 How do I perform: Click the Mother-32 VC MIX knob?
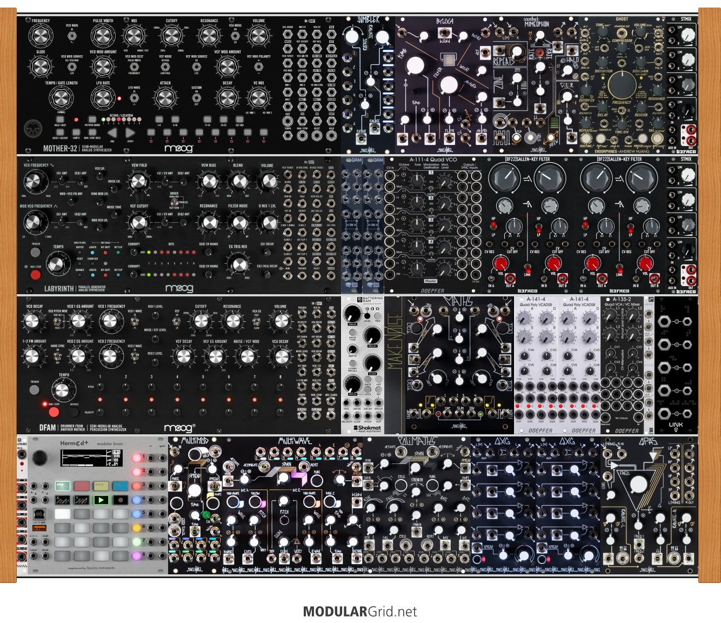point(258,99)
